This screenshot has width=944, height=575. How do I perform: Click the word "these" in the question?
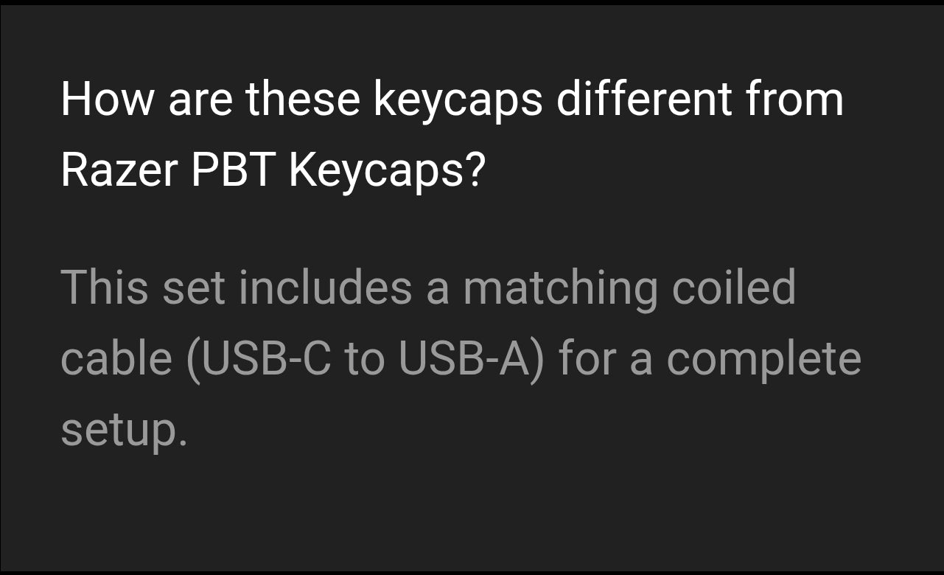point(303,100)
